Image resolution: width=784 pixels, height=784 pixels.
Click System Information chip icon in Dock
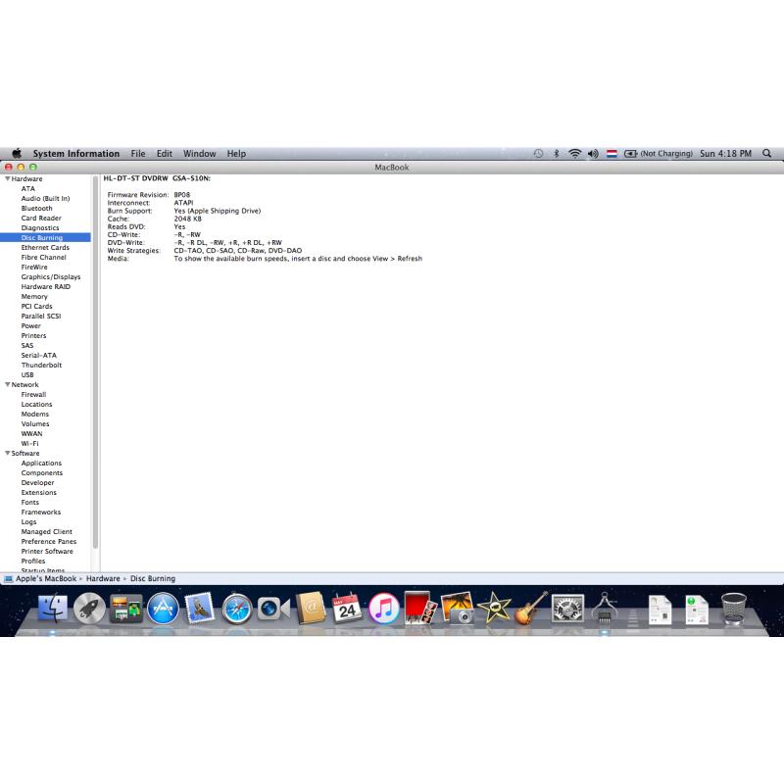(605, 608)
